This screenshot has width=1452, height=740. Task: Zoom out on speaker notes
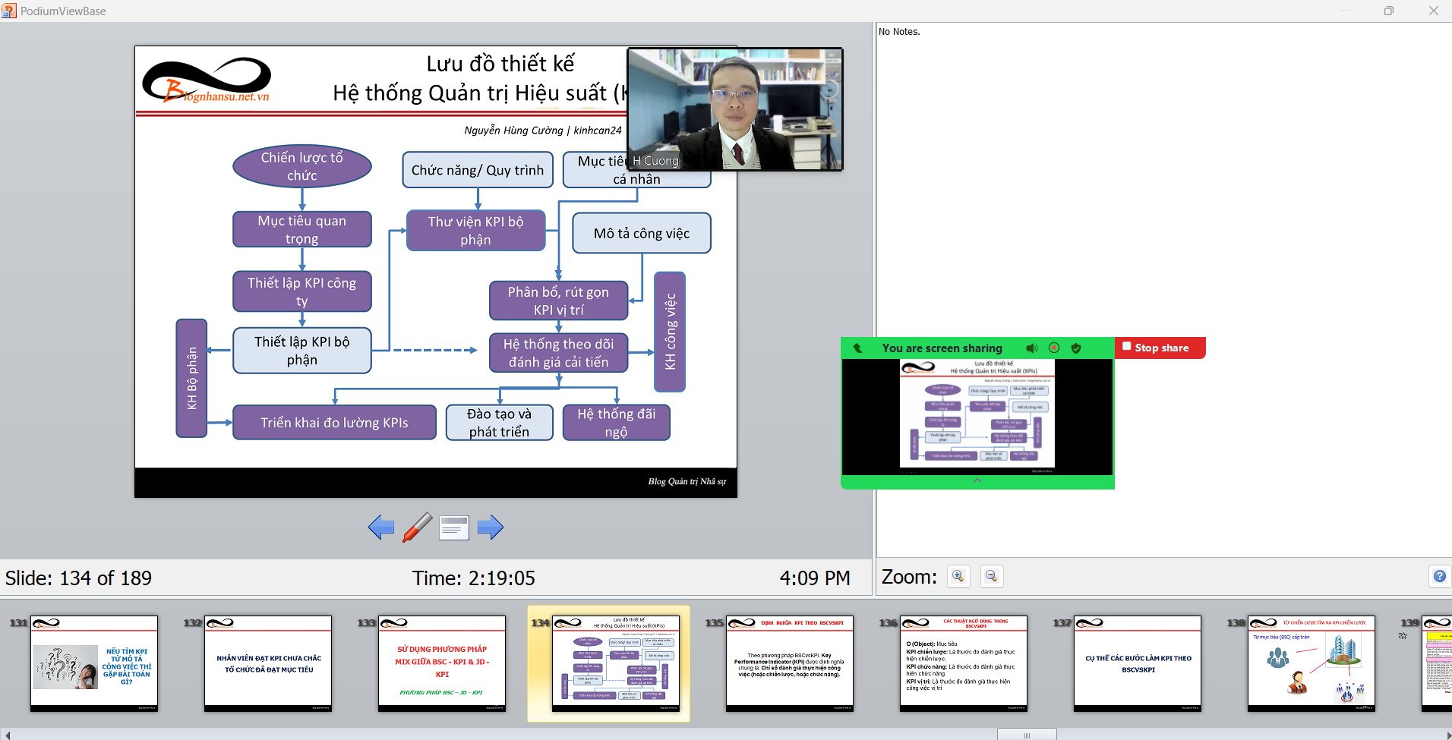coord(991,577)
